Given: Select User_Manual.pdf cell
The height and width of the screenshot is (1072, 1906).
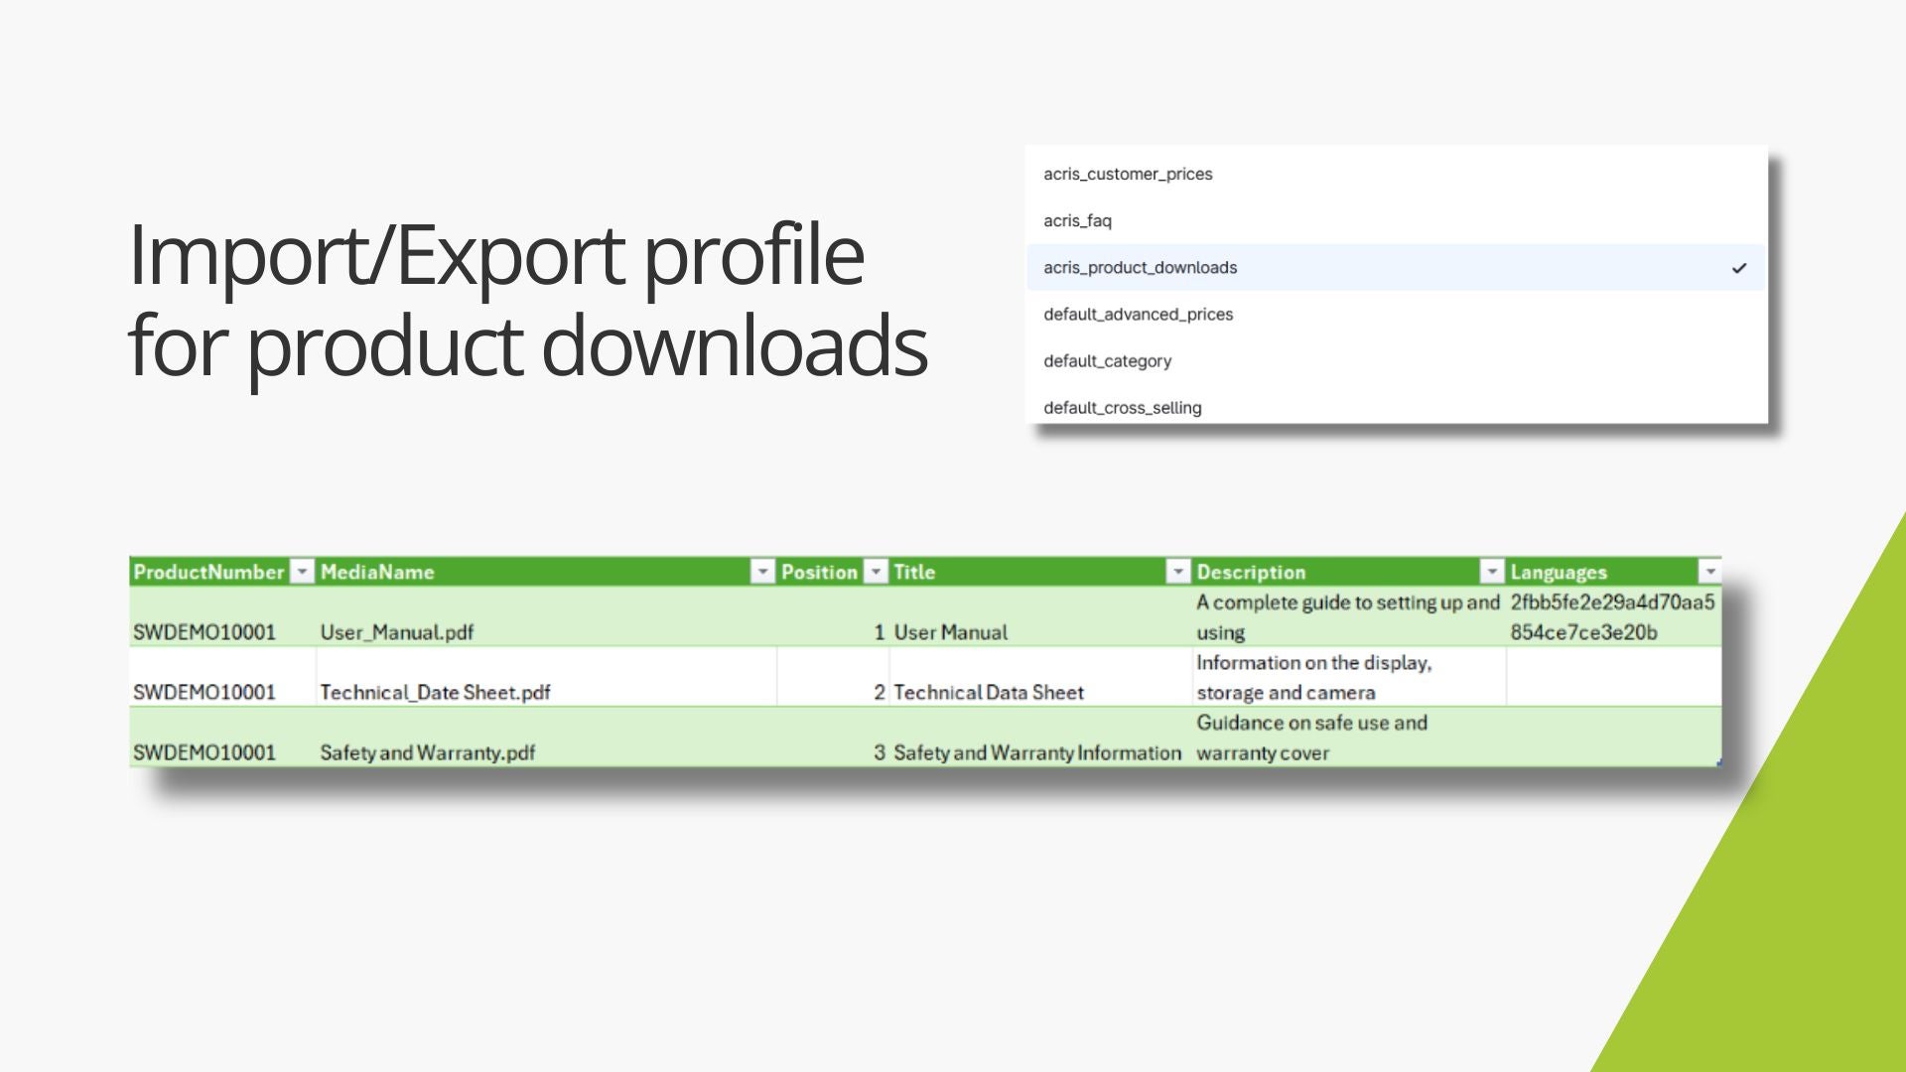Looking at the screenshot, I should 546,616.
